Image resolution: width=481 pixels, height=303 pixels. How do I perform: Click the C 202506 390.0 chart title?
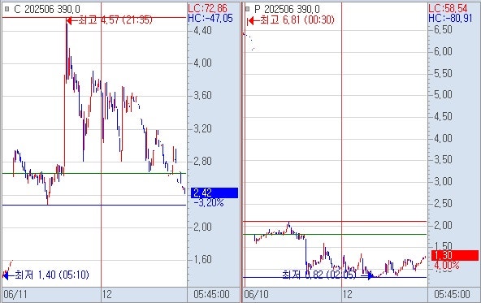[47, 9]
